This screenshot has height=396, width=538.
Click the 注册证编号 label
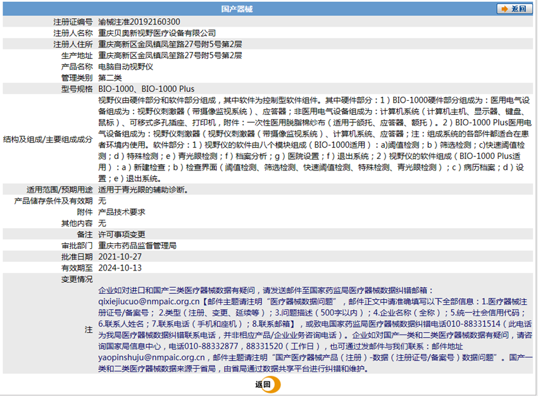[x=73, y=22]
